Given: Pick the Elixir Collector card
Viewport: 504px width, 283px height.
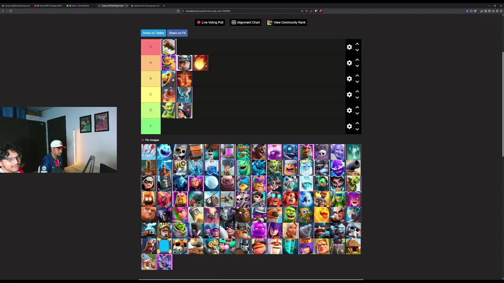Looking at the screenshot, I should pyautogui.click(x=228, y=152).
